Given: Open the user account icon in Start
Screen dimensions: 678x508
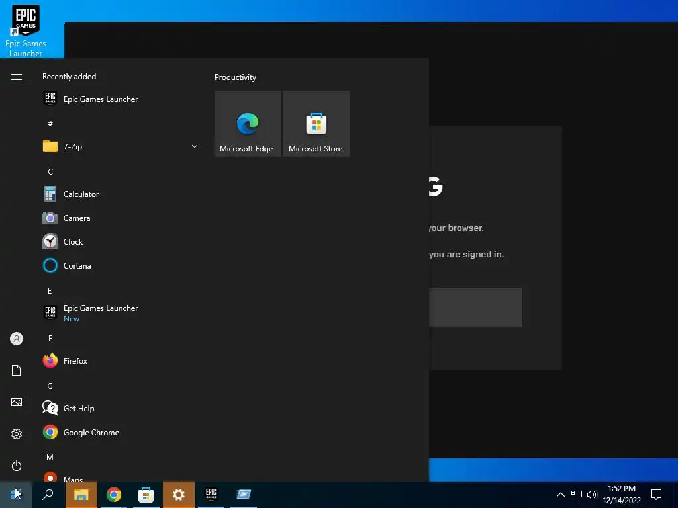Looking at the screenshot, I should [17, 339].
